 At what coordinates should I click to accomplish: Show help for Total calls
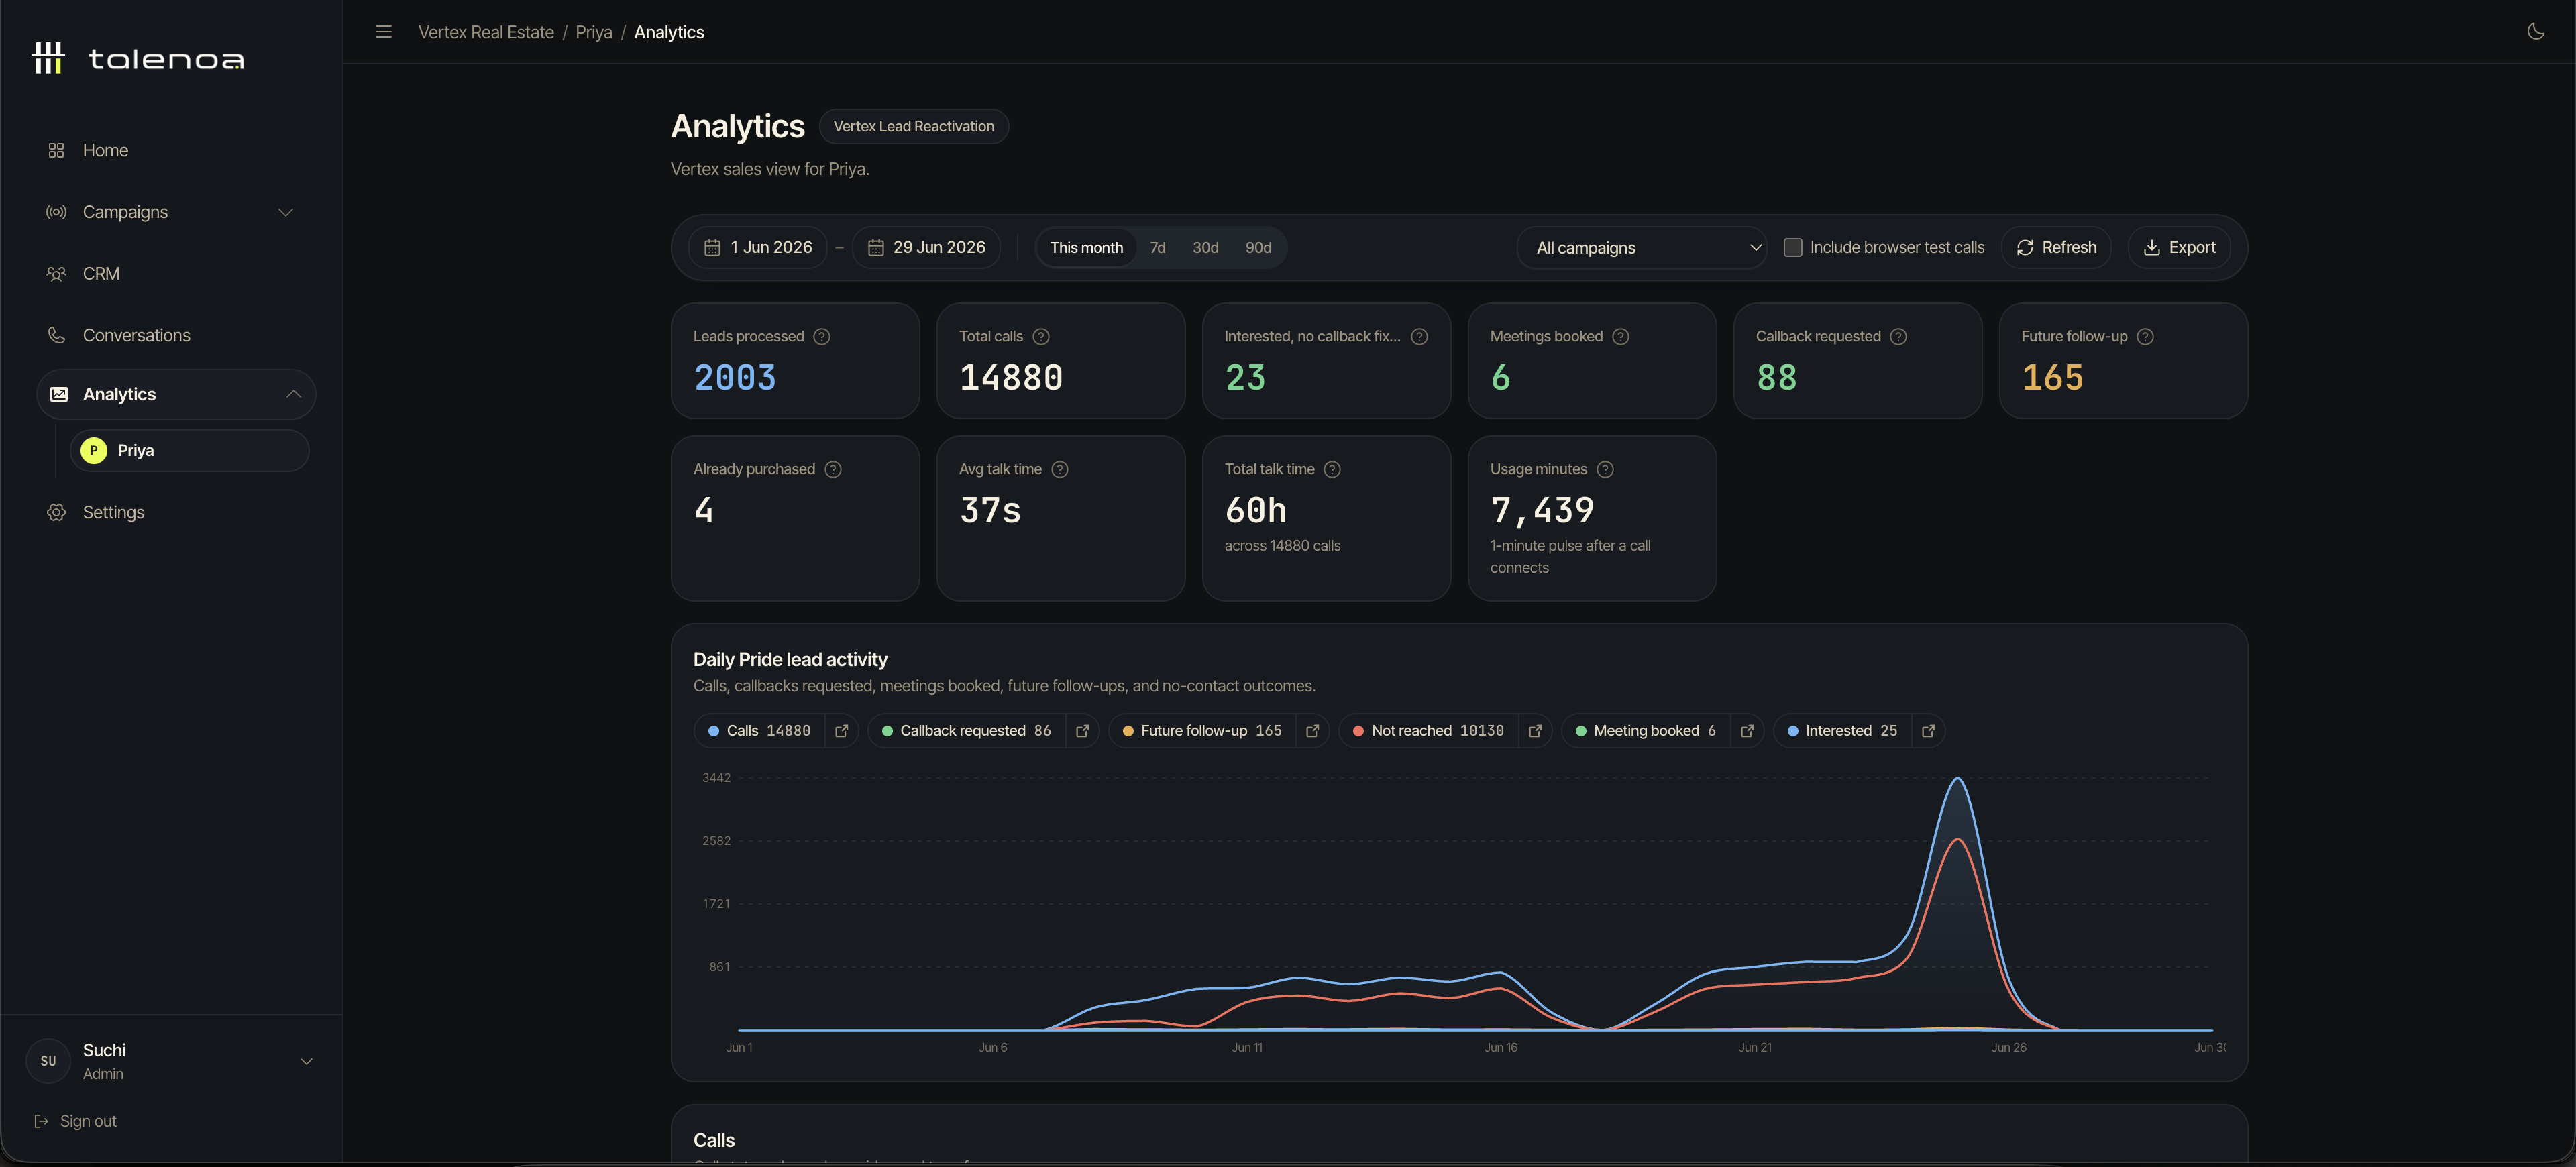(x=1041, y=336)
